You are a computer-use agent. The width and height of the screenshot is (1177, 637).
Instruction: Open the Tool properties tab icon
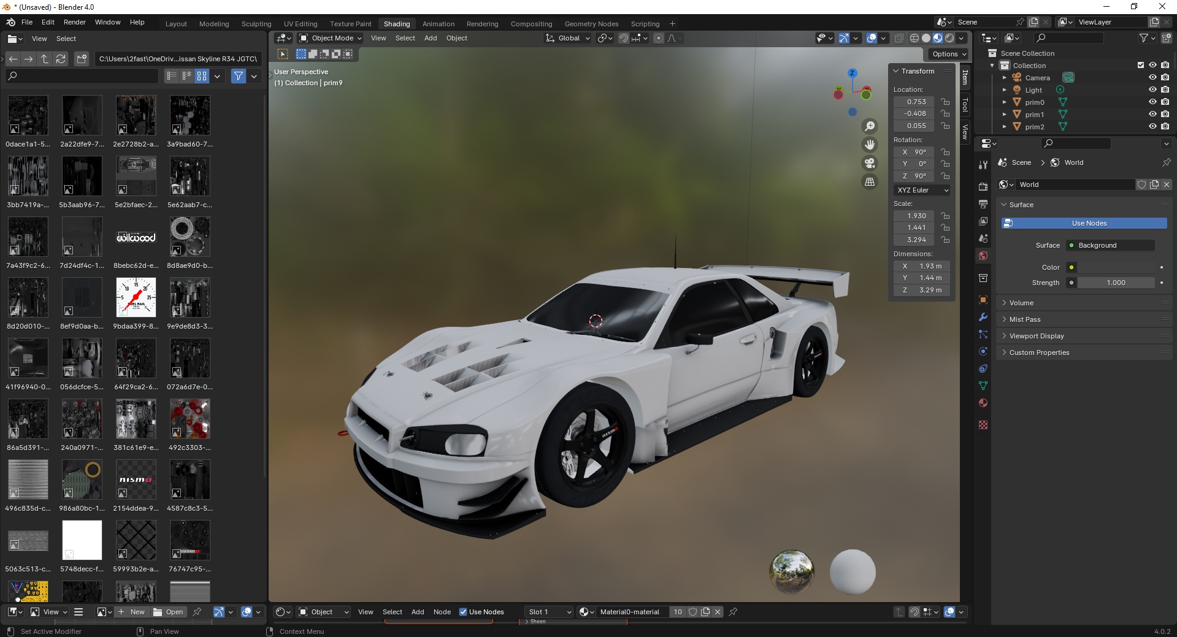click(x=983, y=164)
